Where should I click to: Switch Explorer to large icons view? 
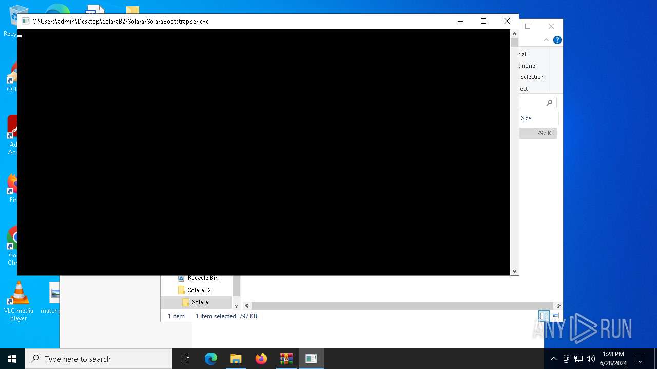click(555, 316)
